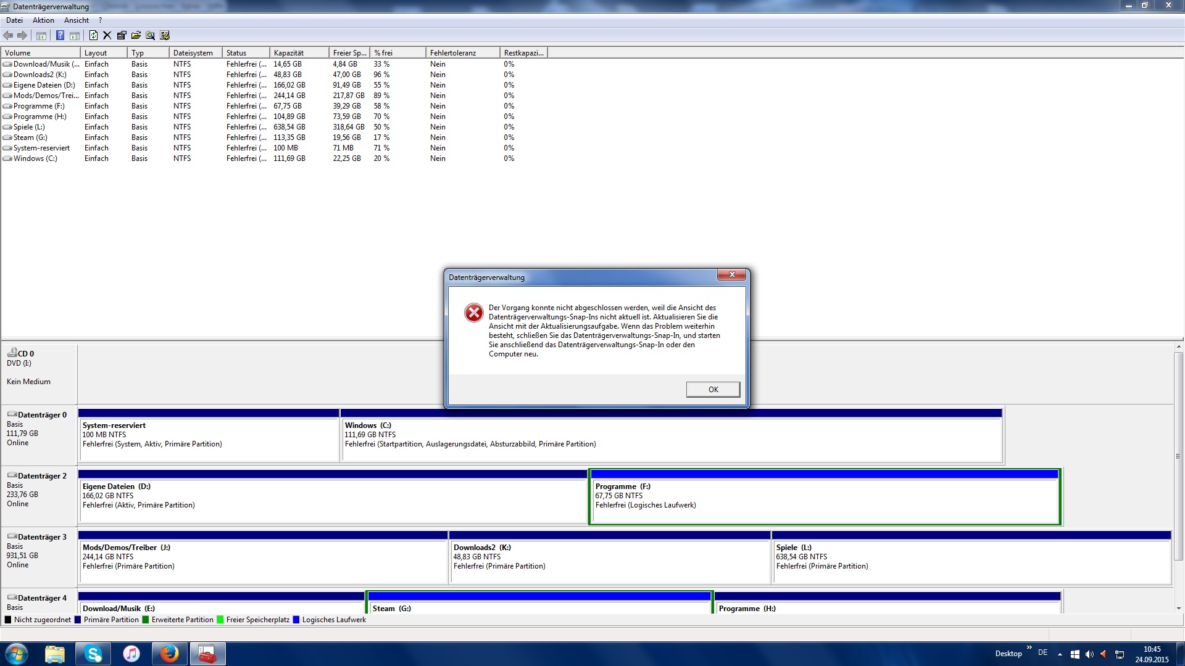Select the Steam (G:) volume row
The width and height of the screenshot is (1185, 666).
coord(30,138)
